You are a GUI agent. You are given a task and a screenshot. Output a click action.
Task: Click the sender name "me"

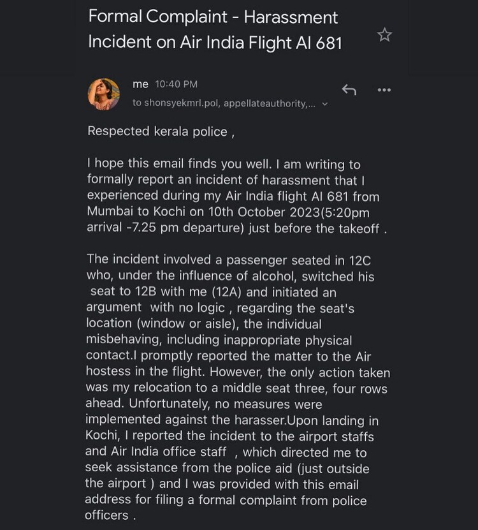pos(140,84)
